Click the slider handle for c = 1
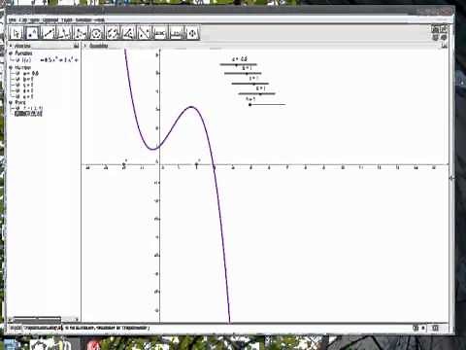Screen dimensions: 466x350 pyautogui.click(x=254, y=84)
